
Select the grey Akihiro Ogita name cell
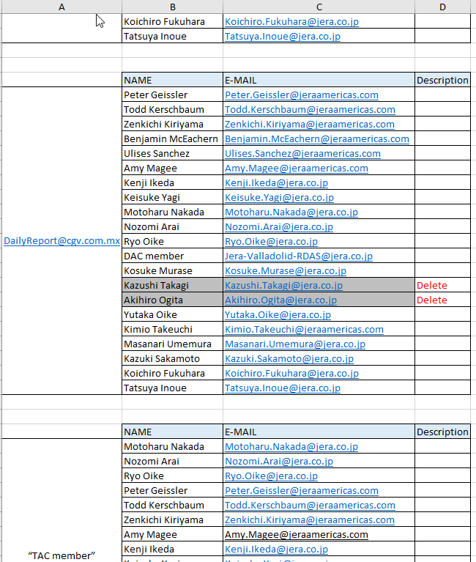point(172,300)
